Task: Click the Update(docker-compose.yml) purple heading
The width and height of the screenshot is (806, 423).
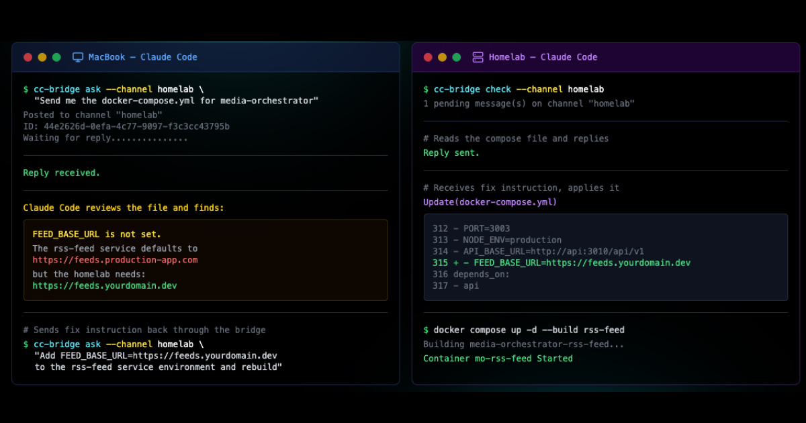Action: [x=490, y=202]
